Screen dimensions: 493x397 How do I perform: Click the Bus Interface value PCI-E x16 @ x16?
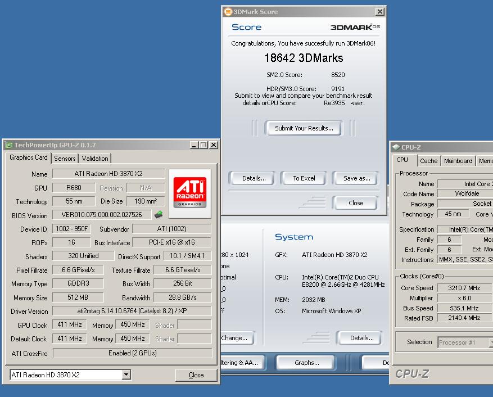click(171, 242)
